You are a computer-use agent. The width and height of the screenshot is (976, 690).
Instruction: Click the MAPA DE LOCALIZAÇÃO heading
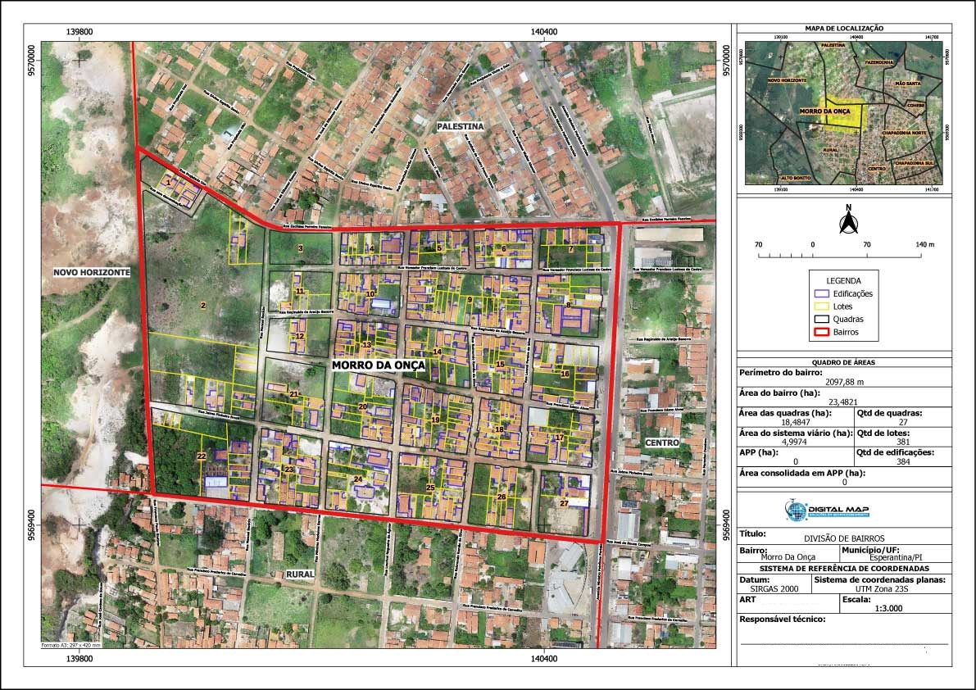pyautogui.click(x=843, y=28)
